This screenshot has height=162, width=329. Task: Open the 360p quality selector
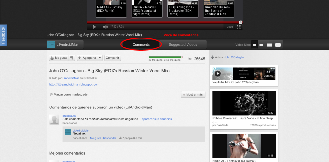coord(230,27)
